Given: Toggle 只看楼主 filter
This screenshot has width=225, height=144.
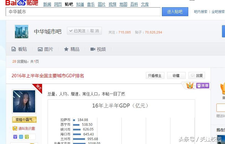Looking at the screenshot, I should click(155, 76).
